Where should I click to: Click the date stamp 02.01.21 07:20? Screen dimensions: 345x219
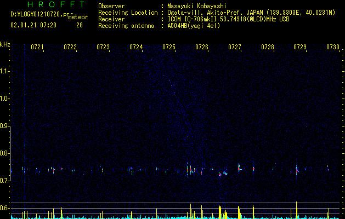pos(33,25)
